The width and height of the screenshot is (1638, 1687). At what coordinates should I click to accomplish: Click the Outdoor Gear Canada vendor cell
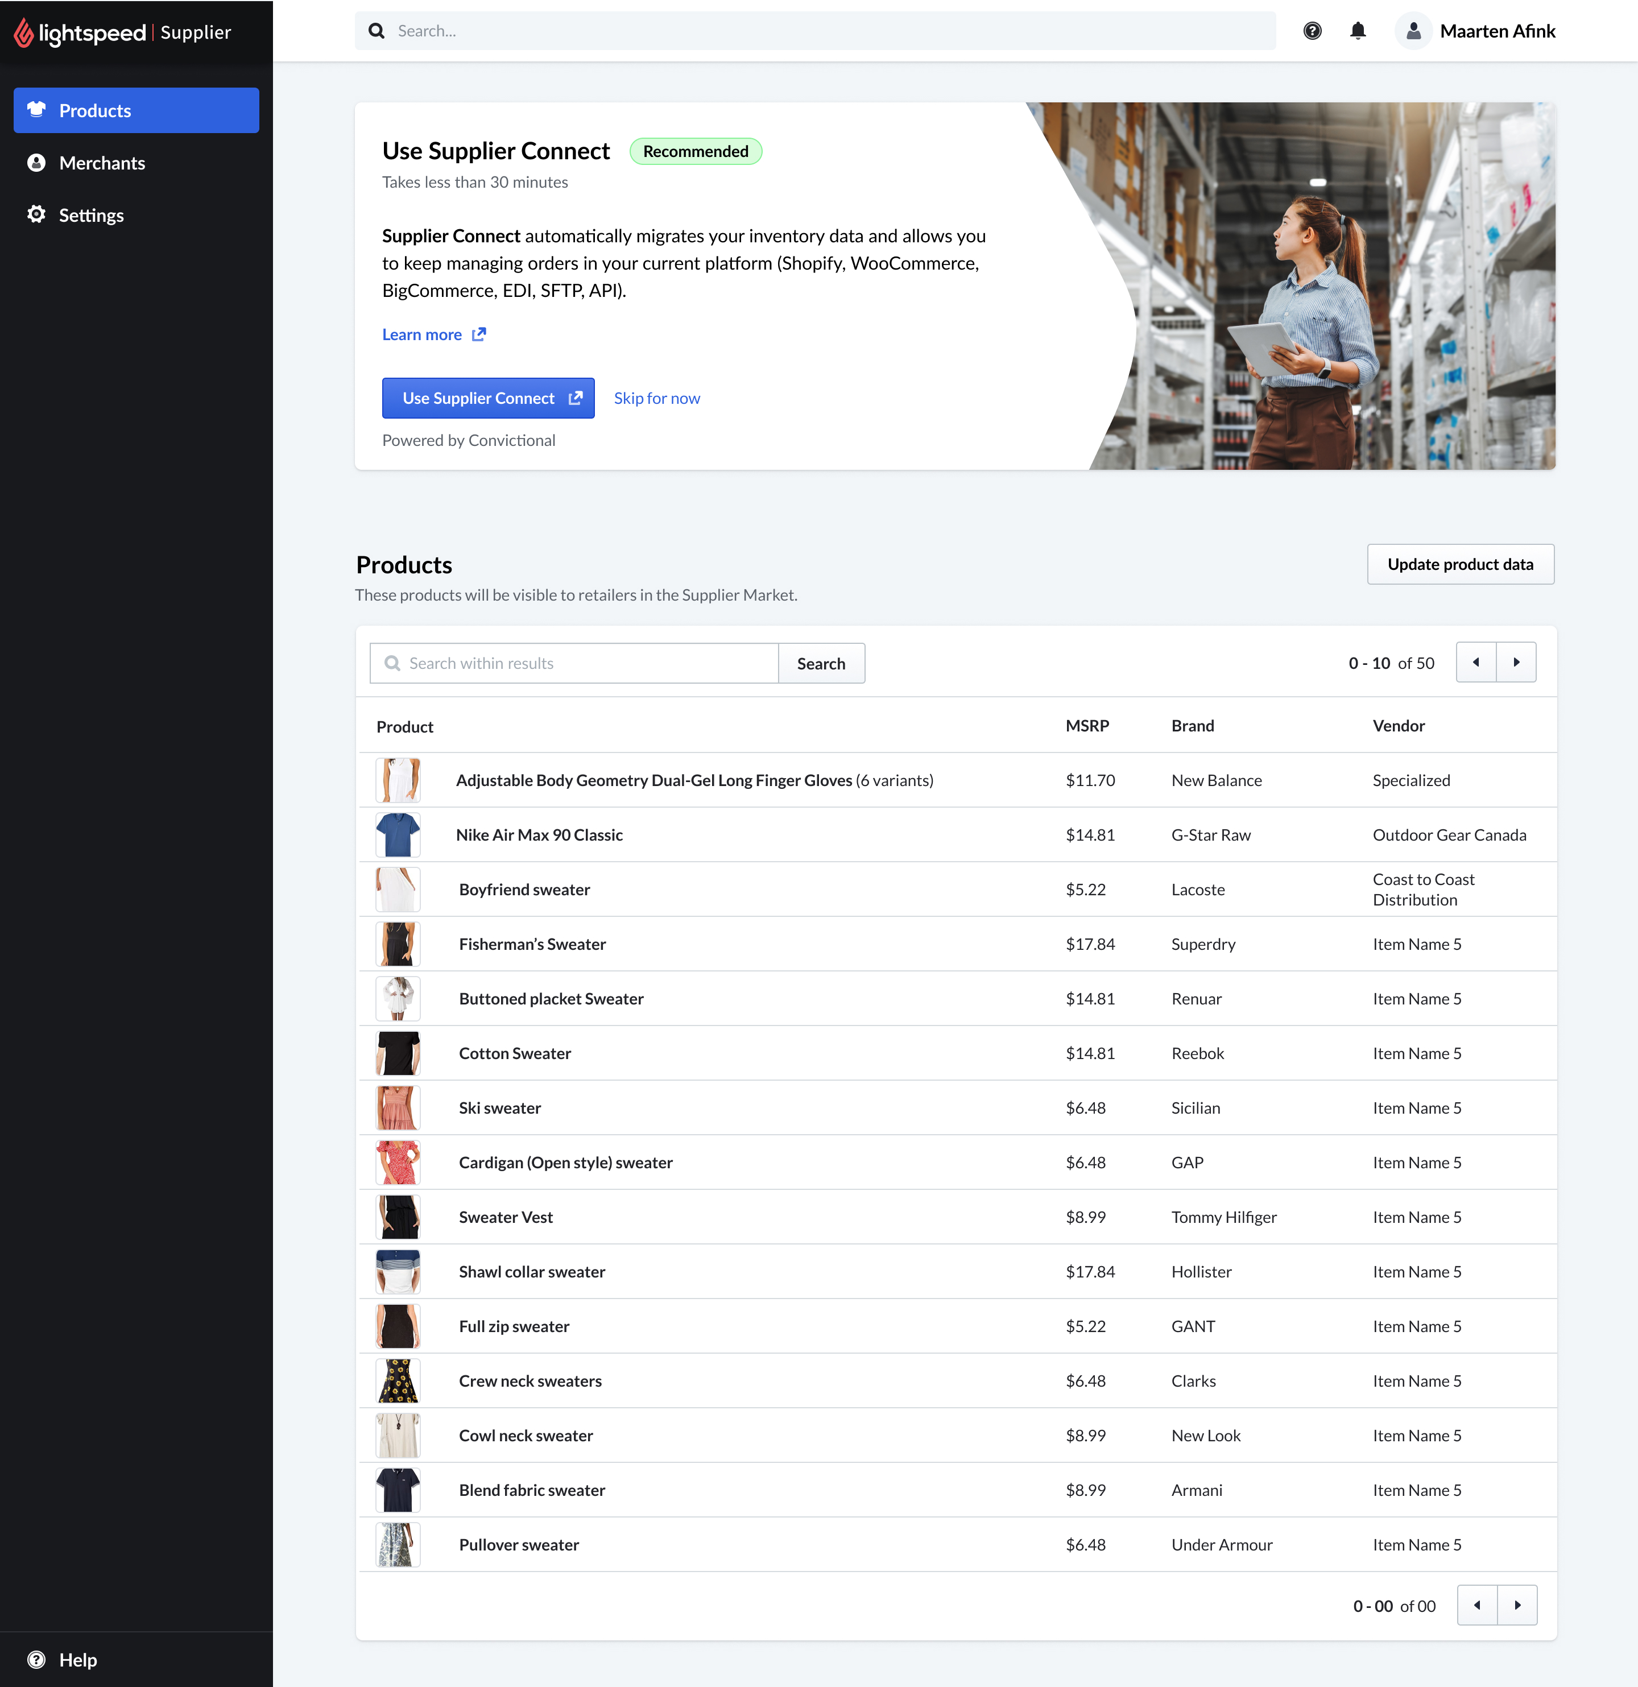pyautogui.click(x=1450, y=835)
